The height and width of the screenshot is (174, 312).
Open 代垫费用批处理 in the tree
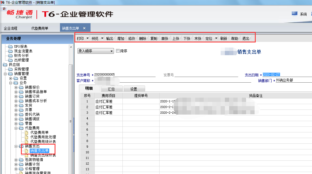point(43,137)
